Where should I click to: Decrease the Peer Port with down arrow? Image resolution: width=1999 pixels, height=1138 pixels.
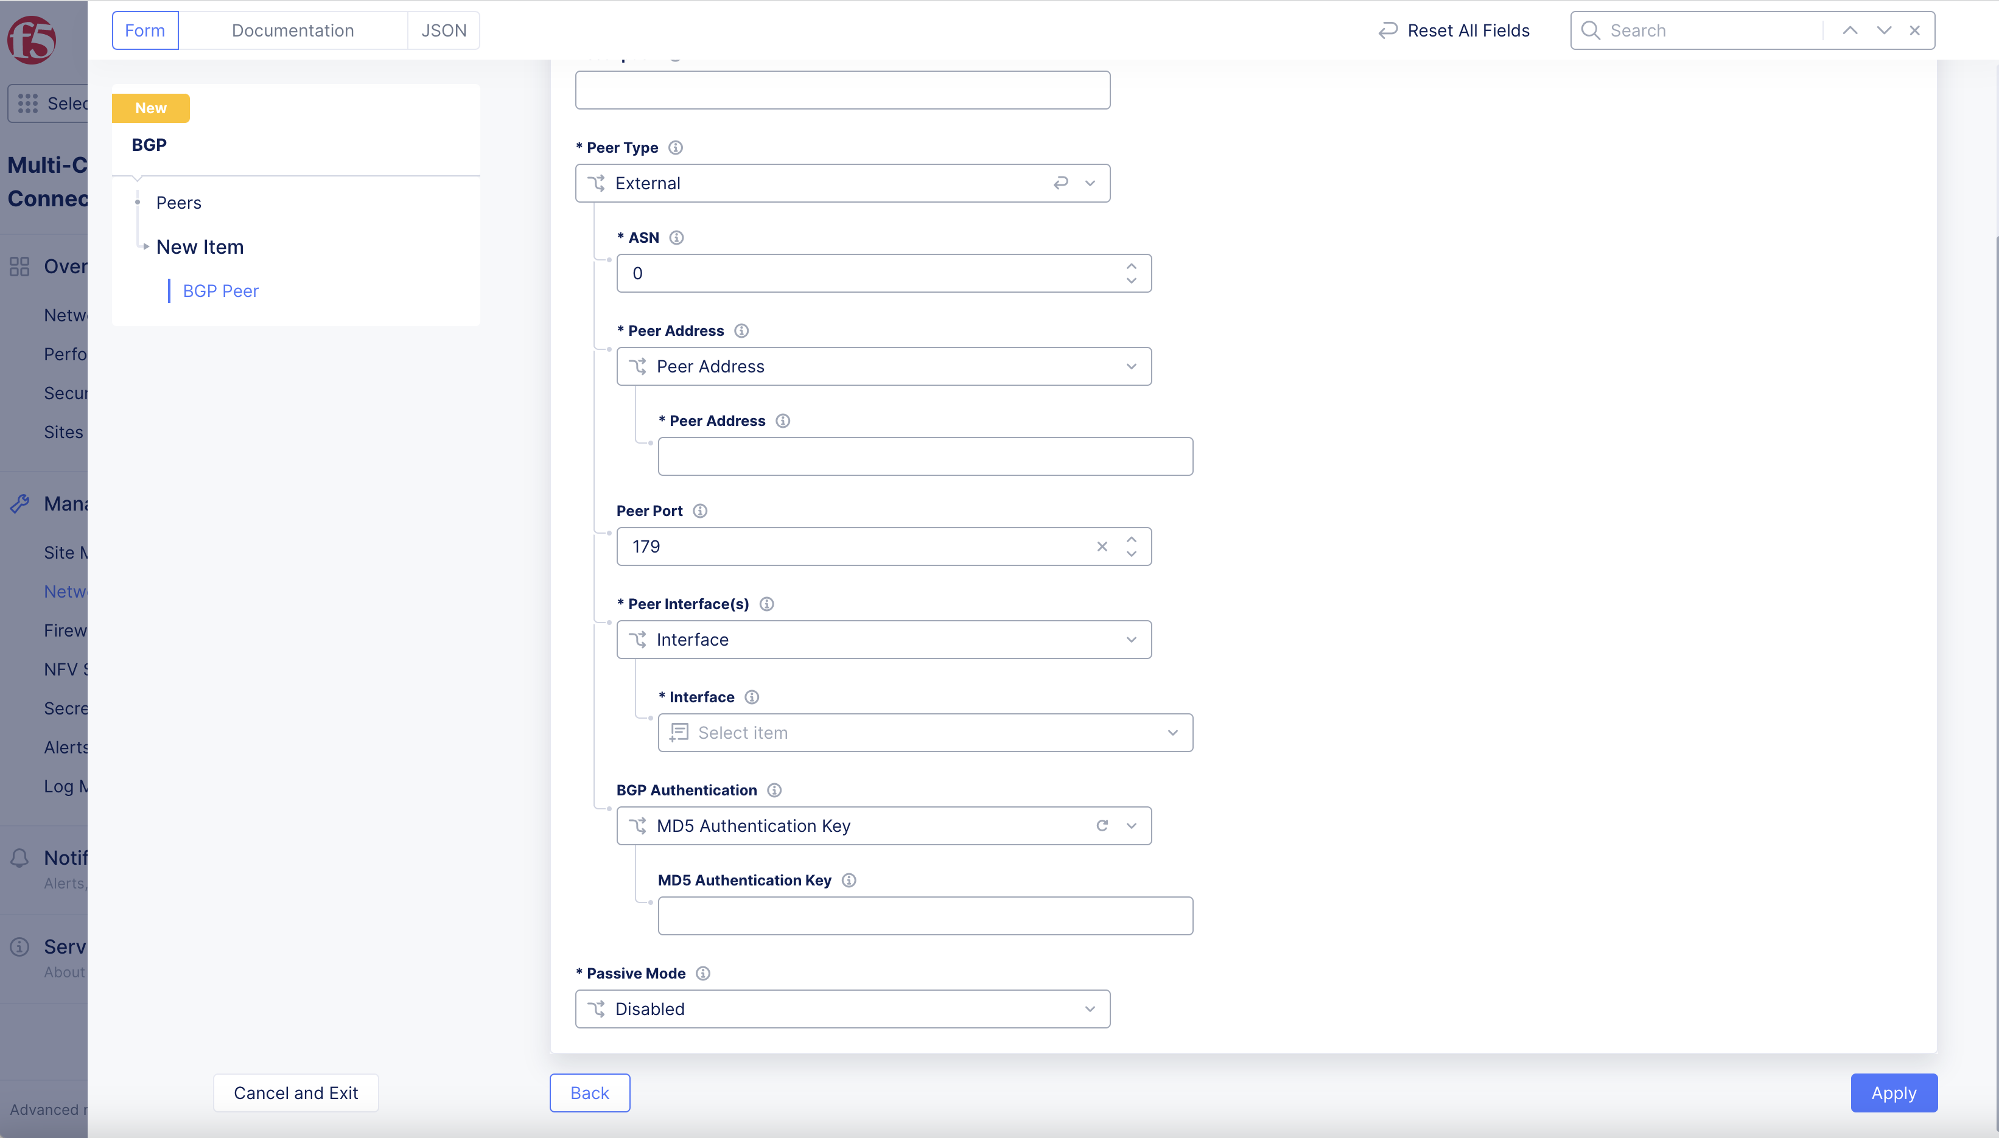coord(1131,554)
